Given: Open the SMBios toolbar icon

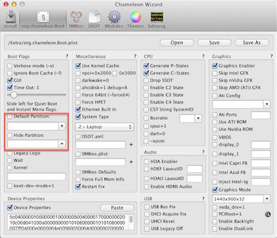Looking at the screenshot, I should (x=76, y=19).
